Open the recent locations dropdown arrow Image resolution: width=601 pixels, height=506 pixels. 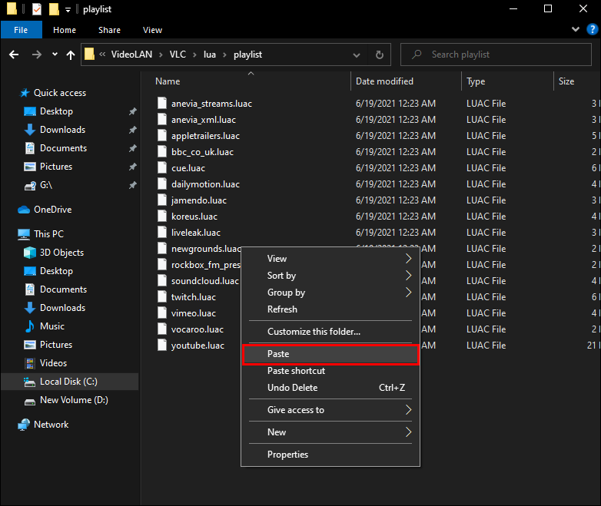55,55
